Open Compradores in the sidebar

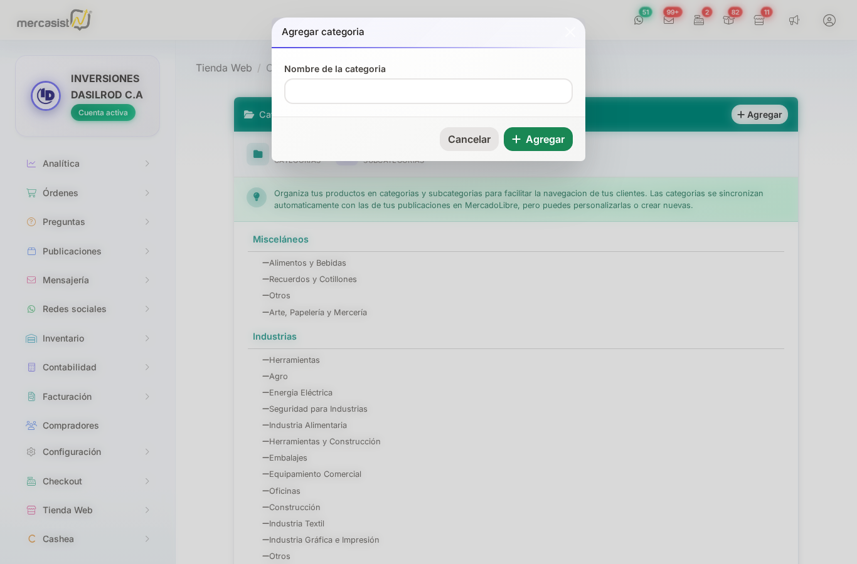point(70,426)
